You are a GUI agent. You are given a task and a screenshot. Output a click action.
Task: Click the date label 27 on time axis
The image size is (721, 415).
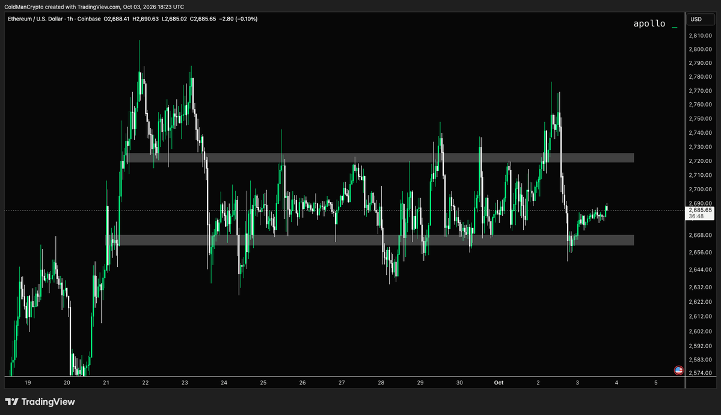coord(342,383)
